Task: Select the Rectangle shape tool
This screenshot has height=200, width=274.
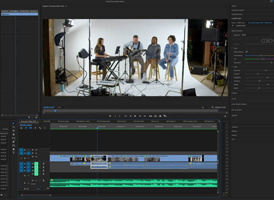Action: pos(14,146)
